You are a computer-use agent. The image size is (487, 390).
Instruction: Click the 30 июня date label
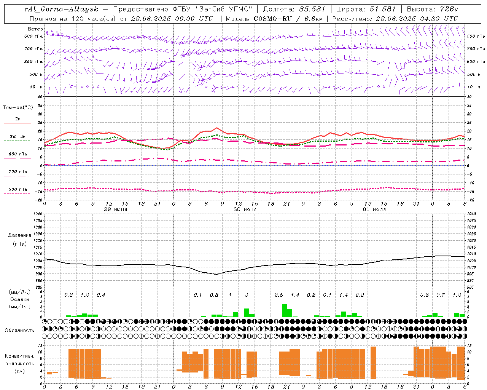pos(245,209)
